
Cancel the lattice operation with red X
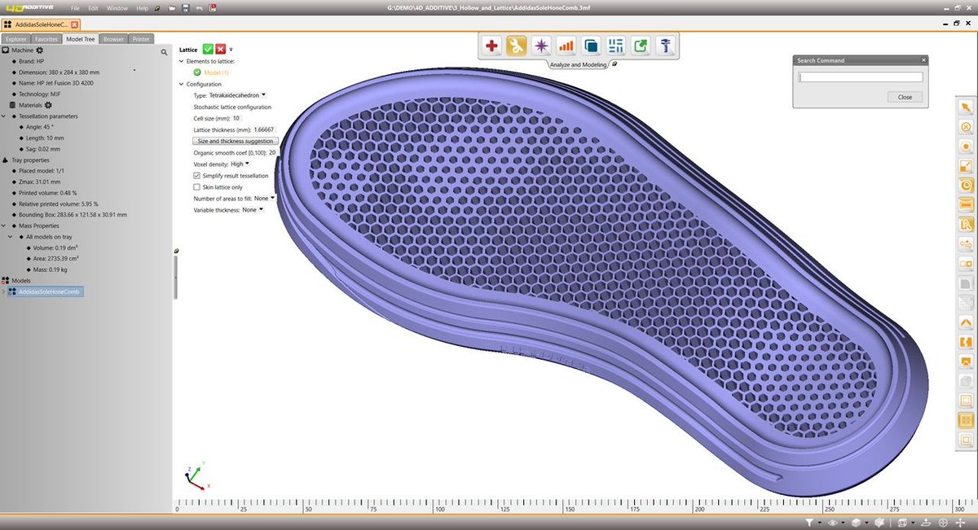(x=219, y=49)
